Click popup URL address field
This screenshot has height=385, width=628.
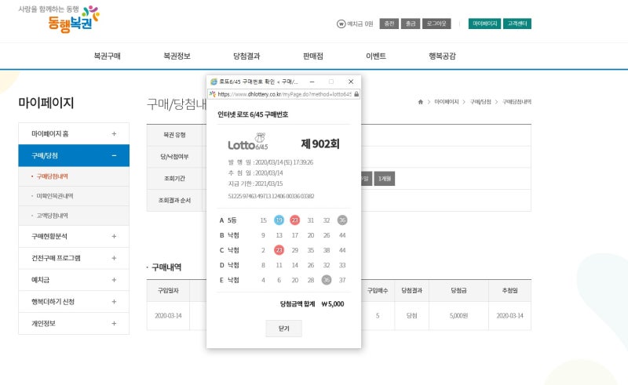(x=284, y=94)
